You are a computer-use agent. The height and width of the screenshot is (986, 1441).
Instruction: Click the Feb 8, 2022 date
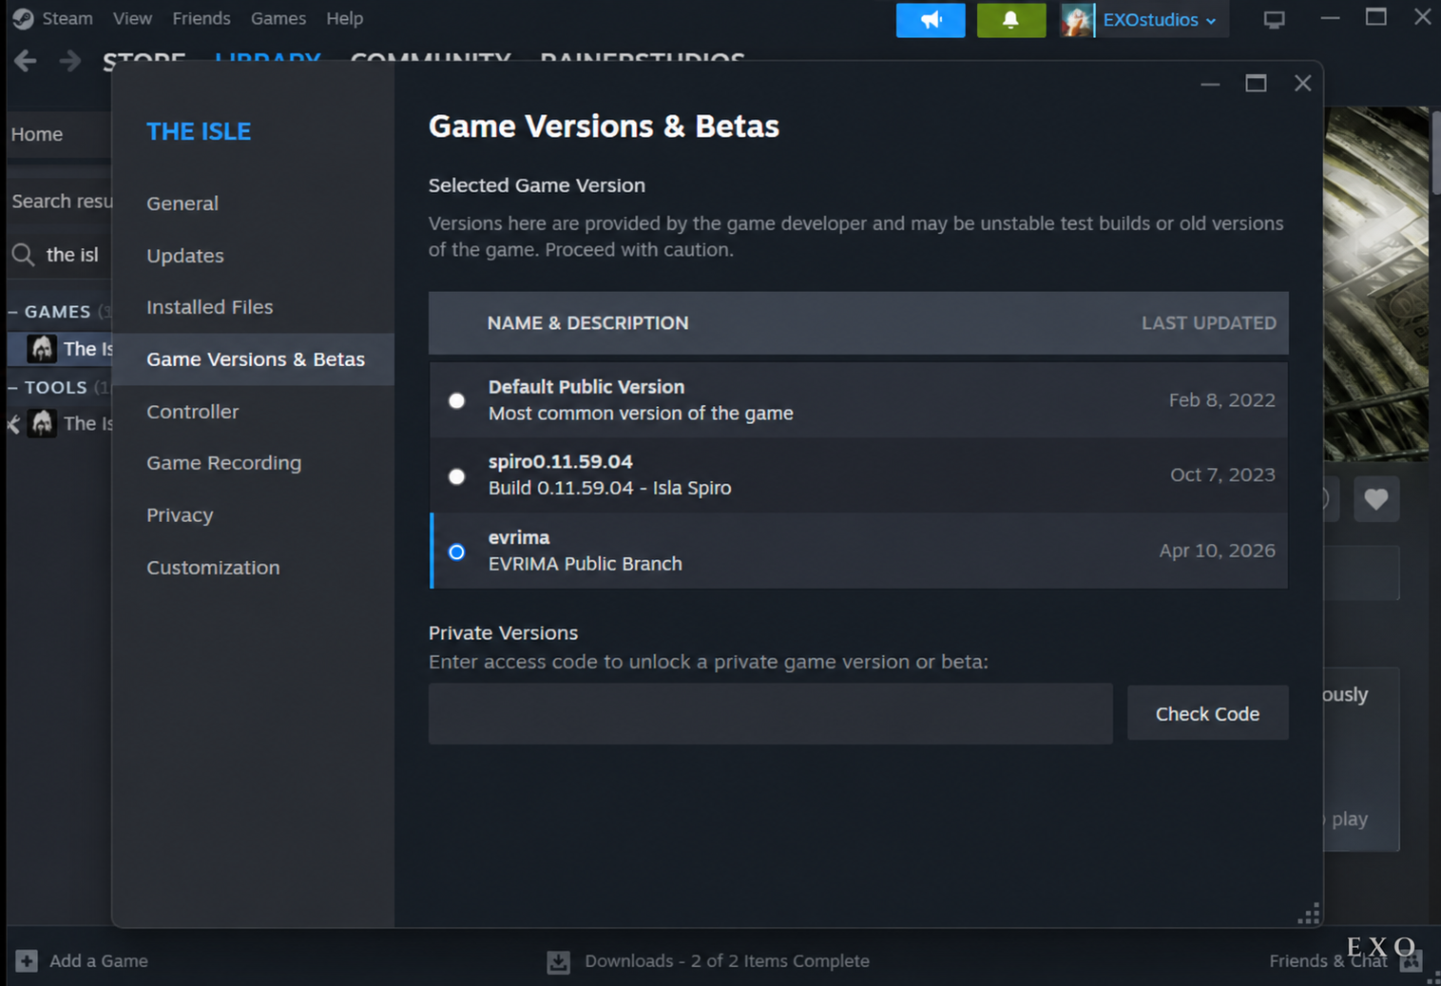point(1222,400)
